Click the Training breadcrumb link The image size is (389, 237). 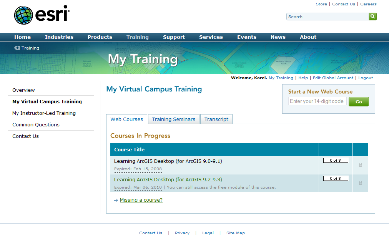[x=30, y=48]
